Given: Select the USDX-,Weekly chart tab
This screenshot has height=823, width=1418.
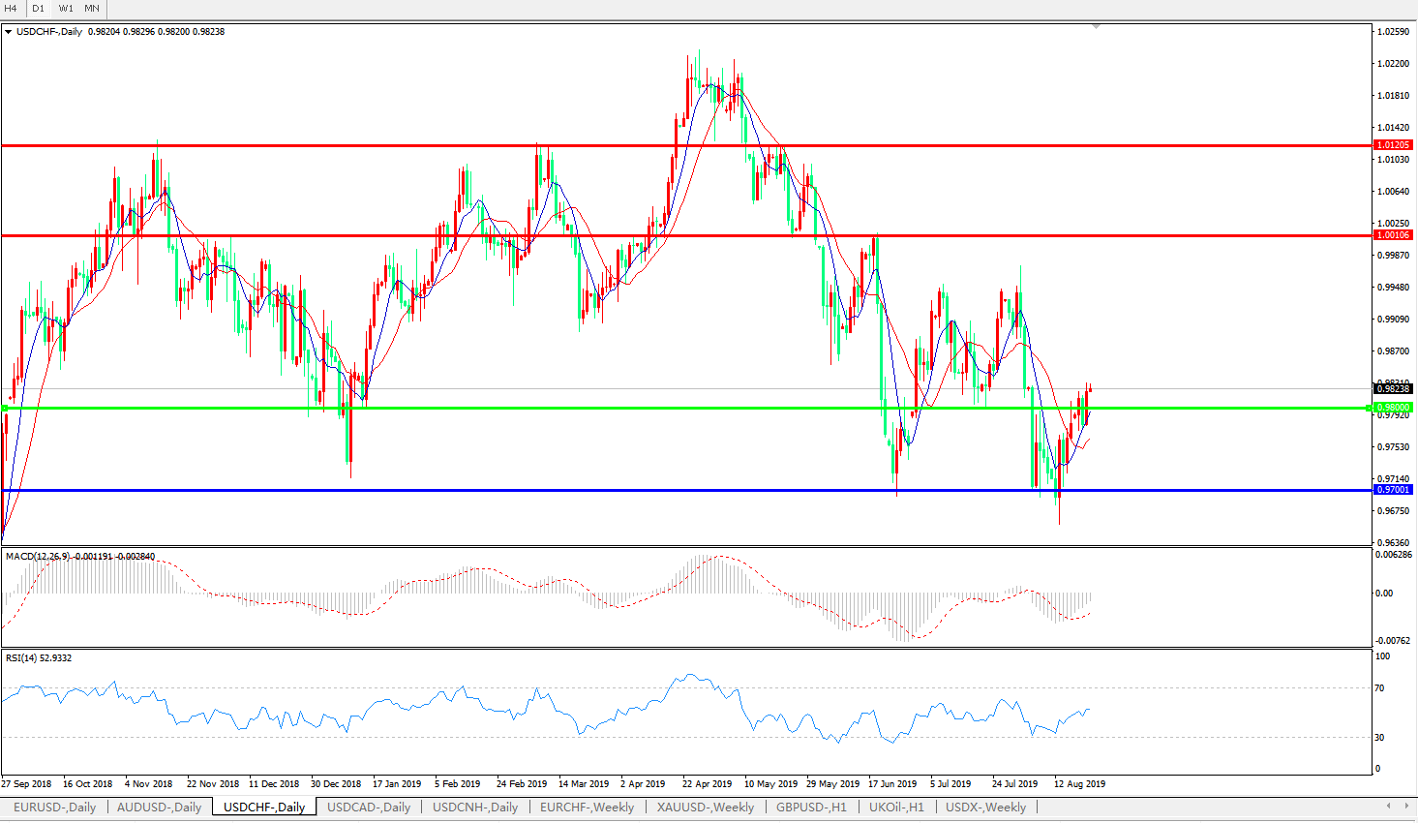Looking at the screenshot, I should [985, 807].
